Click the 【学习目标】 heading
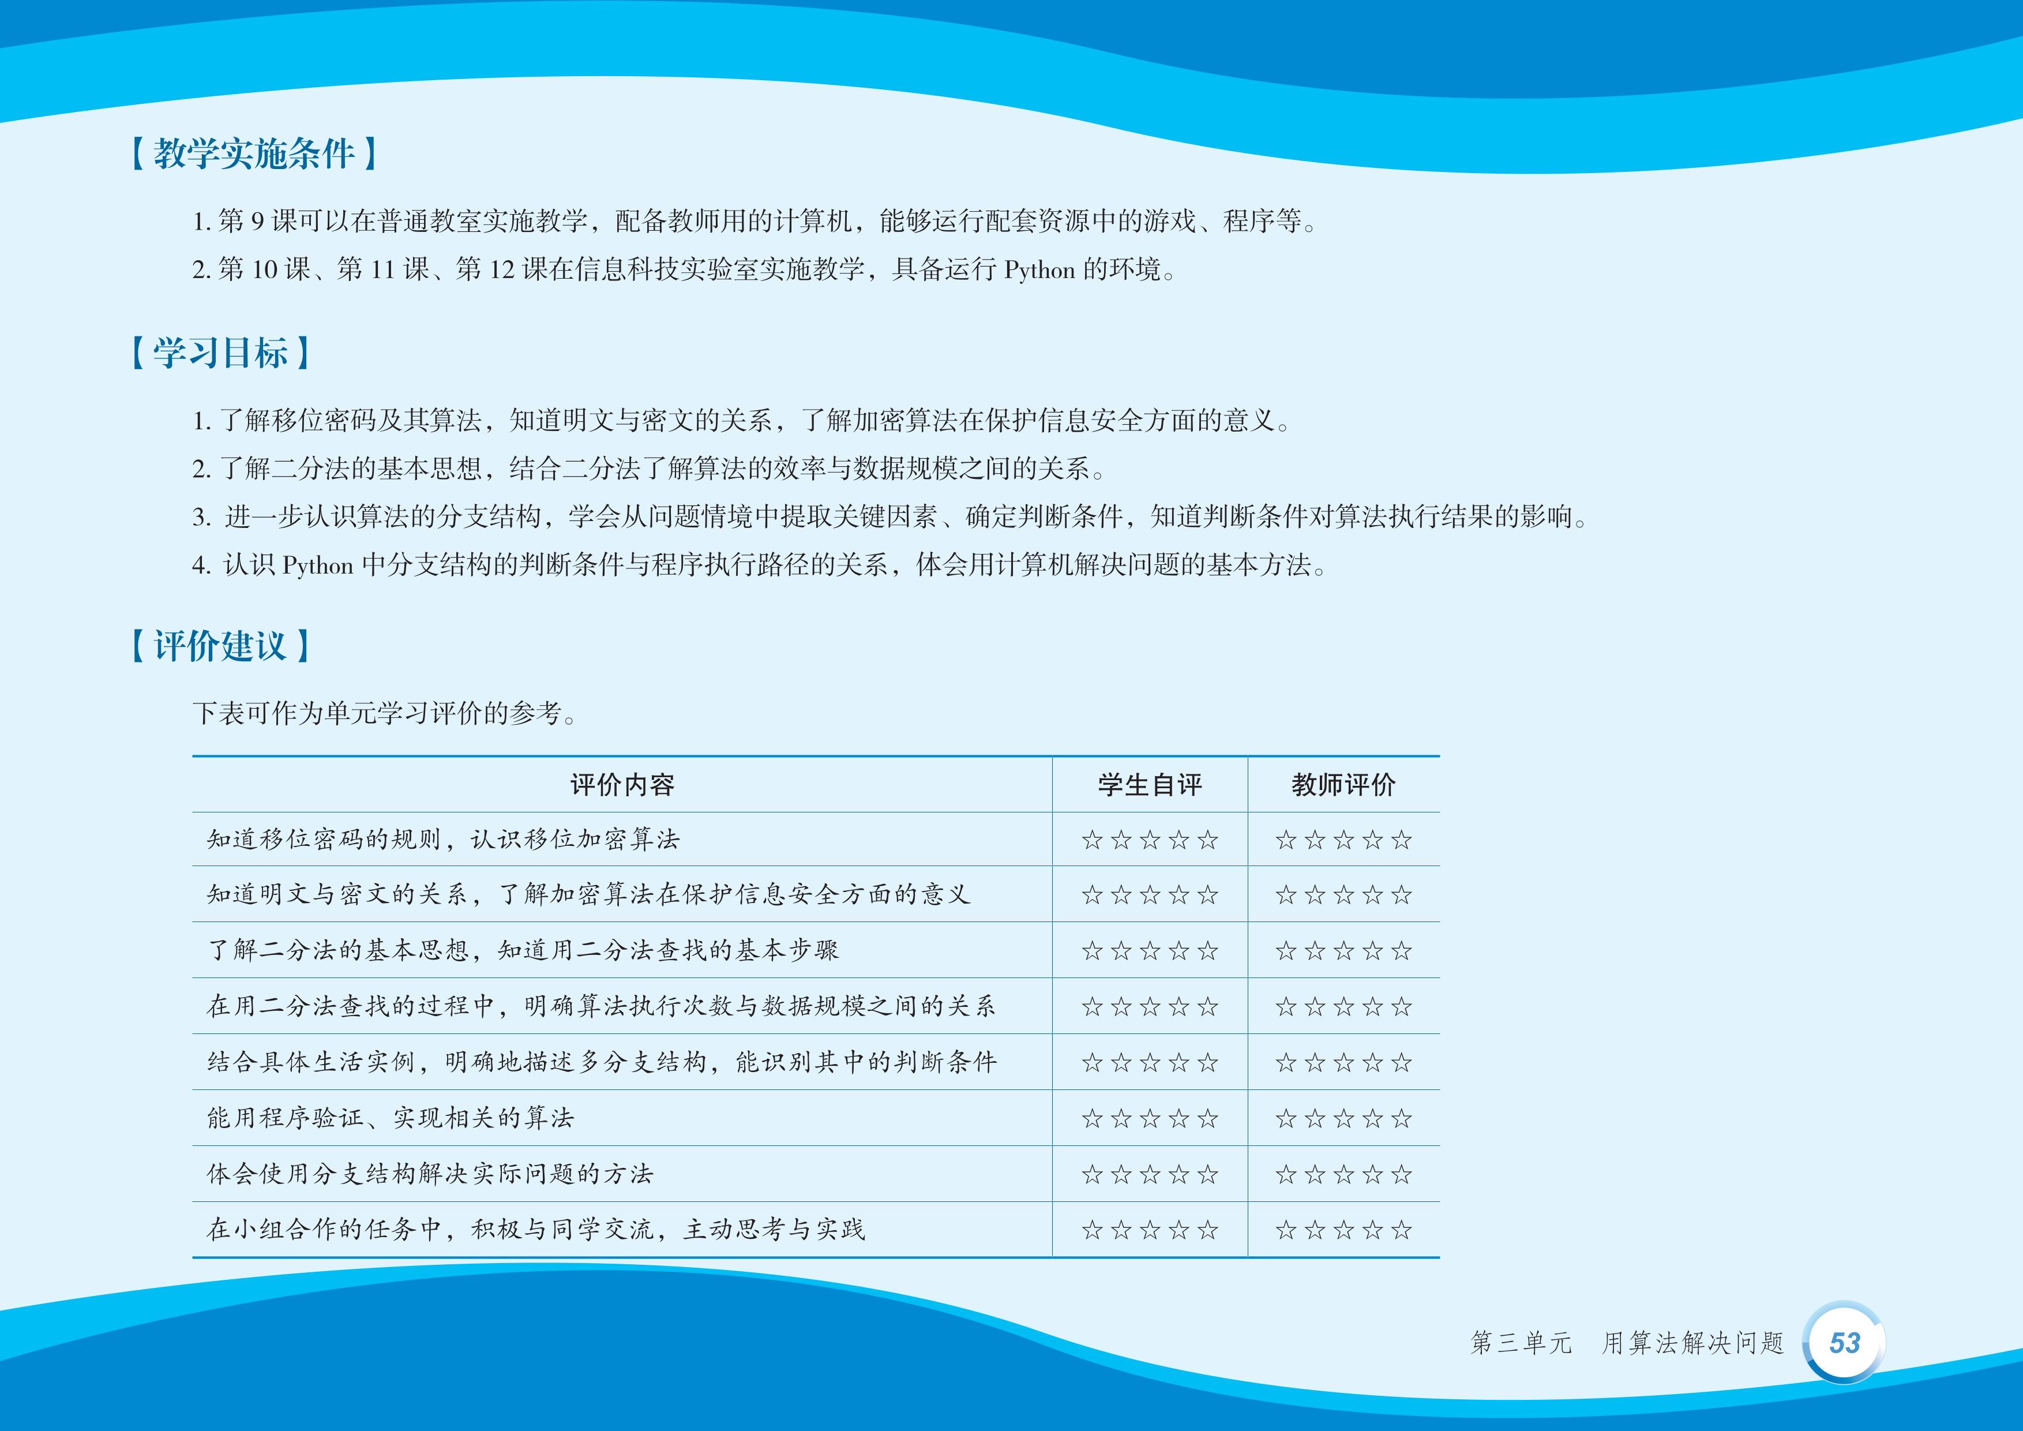Image resolution: width=2023 pixels, height=1431 pixels. click(220, 353)
